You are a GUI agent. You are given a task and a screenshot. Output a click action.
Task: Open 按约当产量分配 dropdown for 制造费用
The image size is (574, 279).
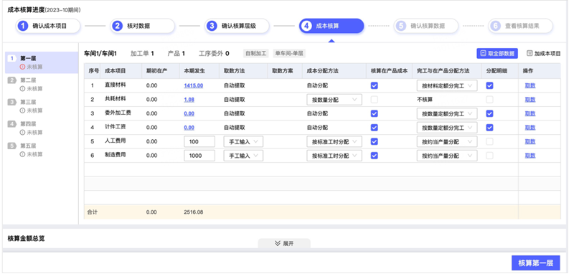[x=447, y=156]
